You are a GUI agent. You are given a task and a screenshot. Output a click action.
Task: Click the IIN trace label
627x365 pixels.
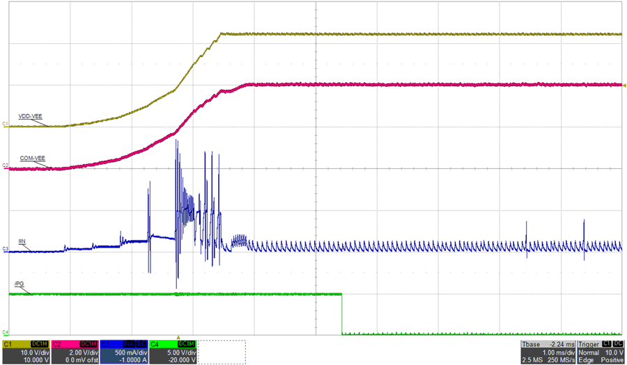point(22,241)
